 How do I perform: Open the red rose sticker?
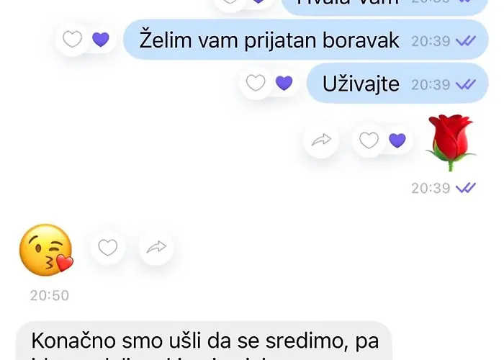pyautogui.click(x=451, y=143)
